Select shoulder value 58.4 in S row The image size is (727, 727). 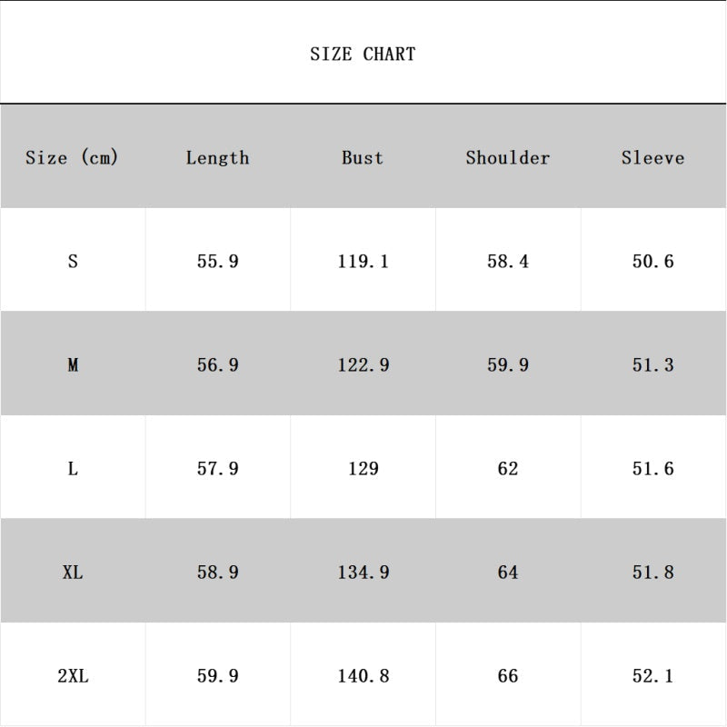coord(508,262)
